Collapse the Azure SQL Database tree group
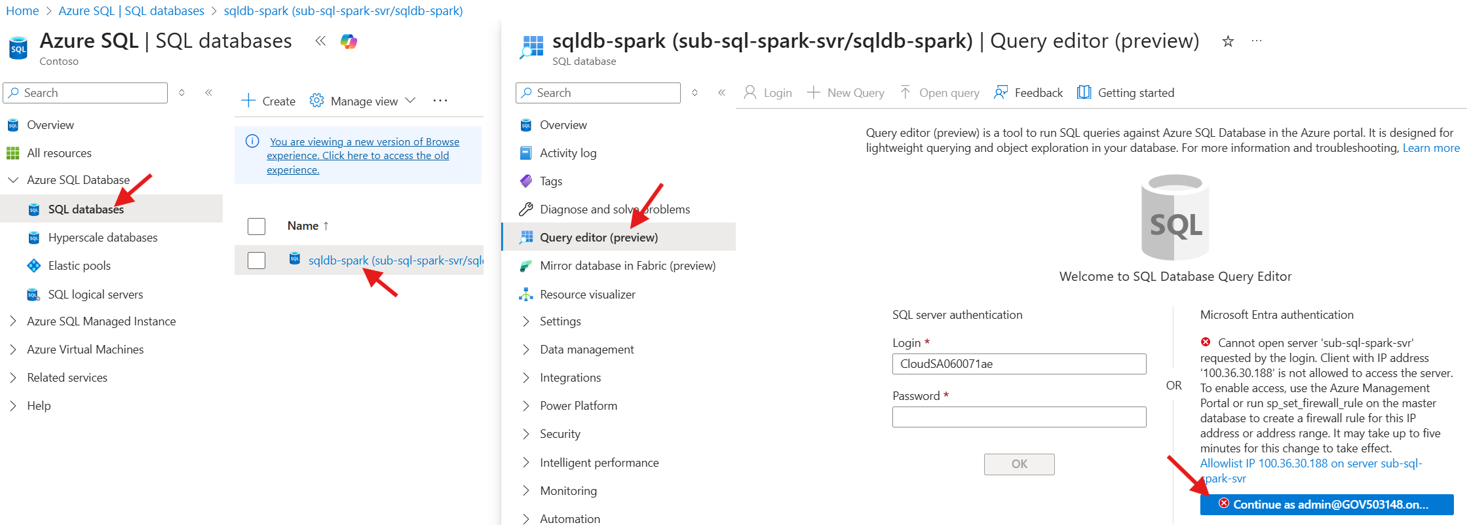Viewport: 1467px width, 525px height. 13,180
